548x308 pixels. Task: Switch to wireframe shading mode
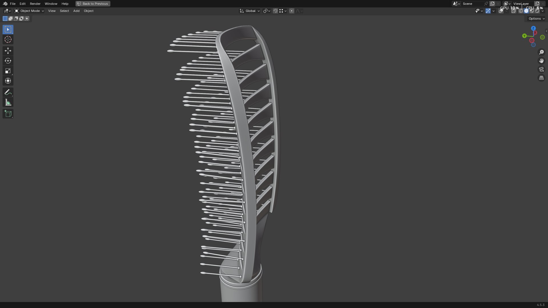point(521,11)
